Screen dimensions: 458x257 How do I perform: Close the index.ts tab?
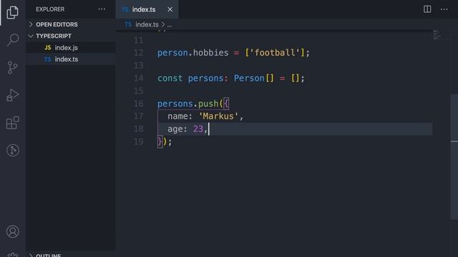click(170, 9)
